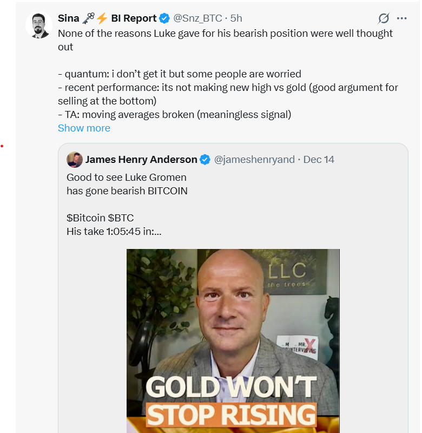Screen dimensions: 422x433
Task: Open the @jameshenryand handle
Action: click(x=254, y=160)
